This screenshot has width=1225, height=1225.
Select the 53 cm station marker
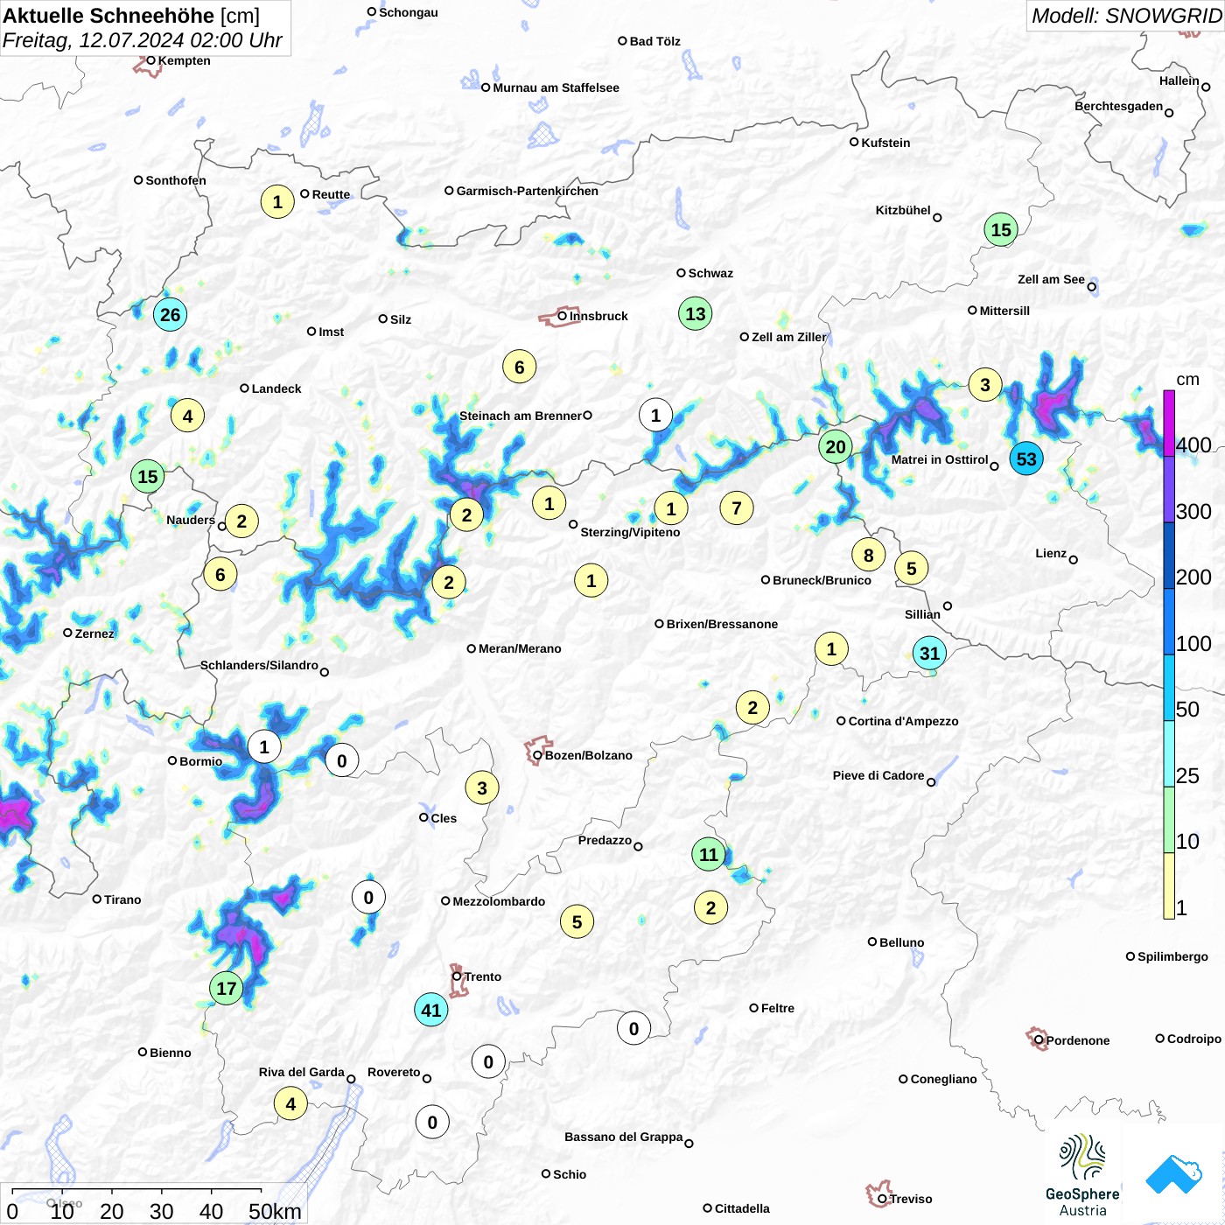tap(1026, 458)
